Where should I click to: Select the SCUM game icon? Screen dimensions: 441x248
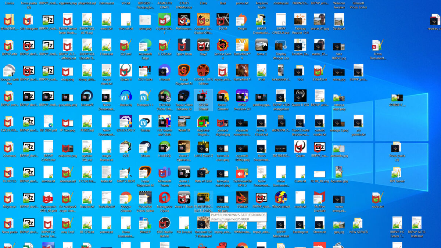tap(223, 20)
